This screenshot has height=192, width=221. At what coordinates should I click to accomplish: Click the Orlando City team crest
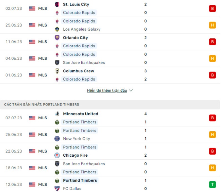pos(57,38)
